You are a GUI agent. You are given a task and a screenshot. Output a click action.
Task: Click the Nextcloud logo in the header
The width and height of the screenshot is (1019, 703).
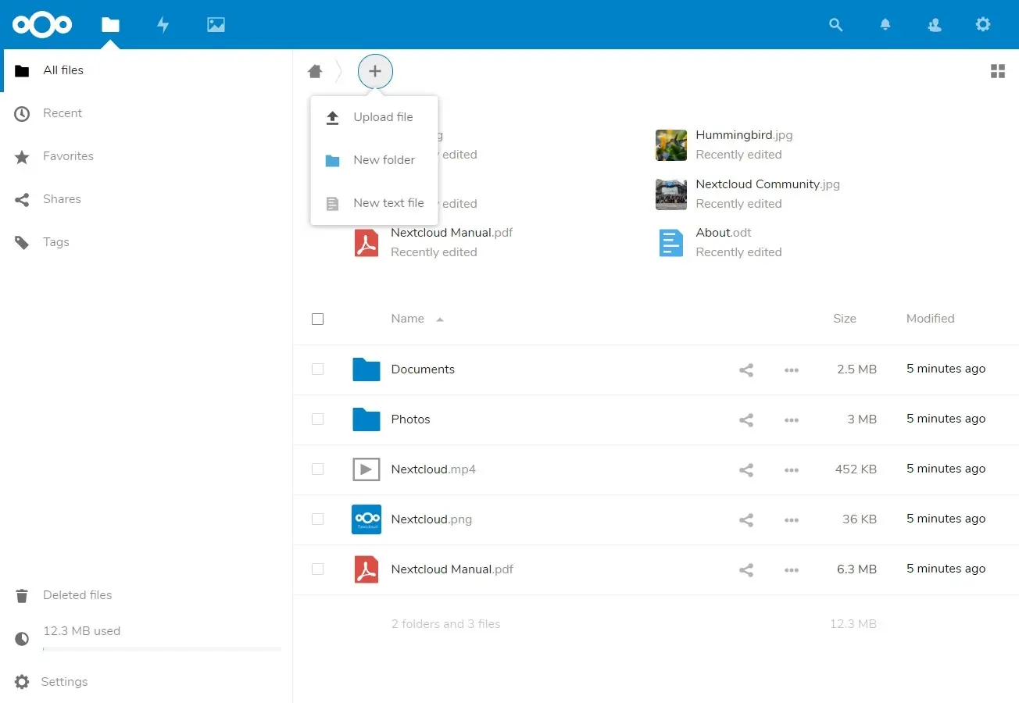(x=42, y=24)
